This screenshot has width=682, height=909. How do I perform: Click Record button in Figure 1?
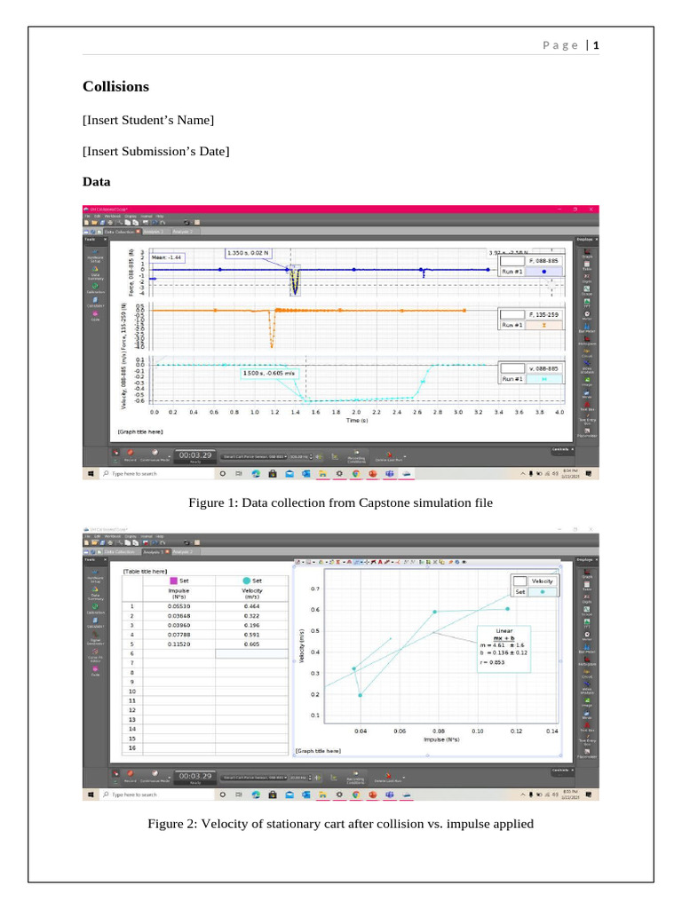click(x=130, y=454)
